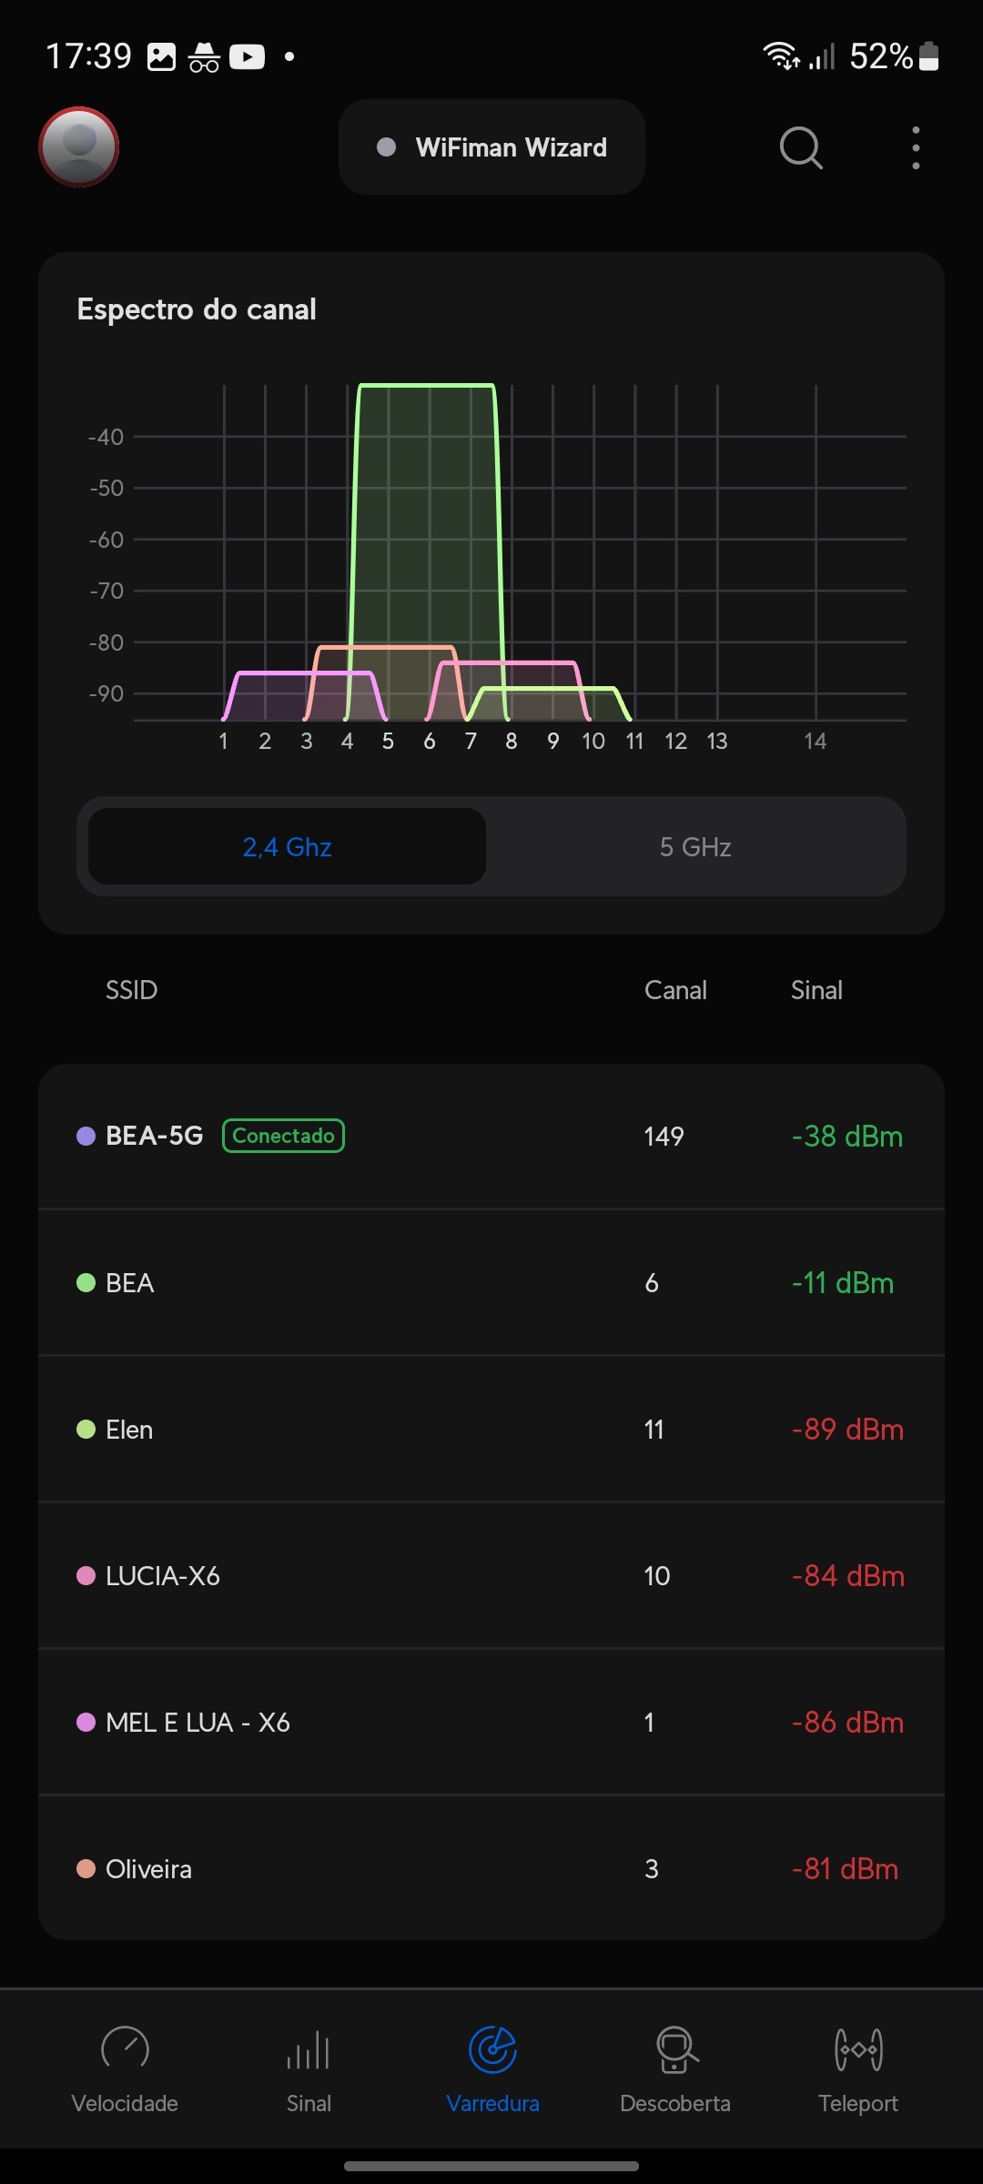Go to the Sinal signal bars tab
Viewport: 983px width, 2184px height.
(309, 2068)
